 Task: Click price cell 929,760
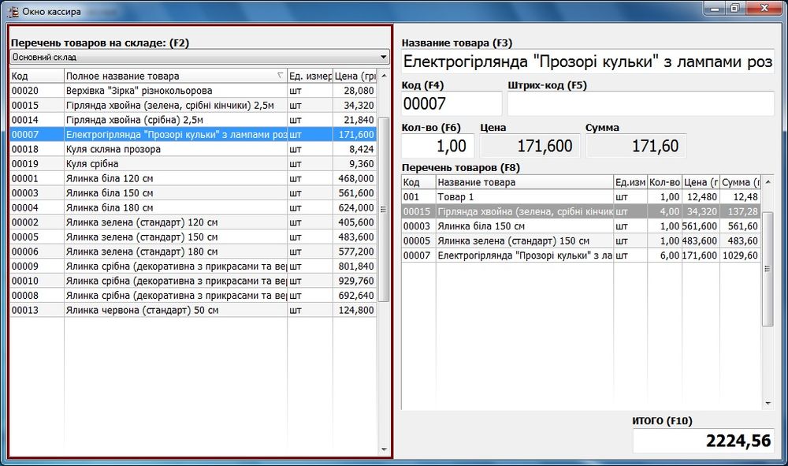tap(355, 280)
